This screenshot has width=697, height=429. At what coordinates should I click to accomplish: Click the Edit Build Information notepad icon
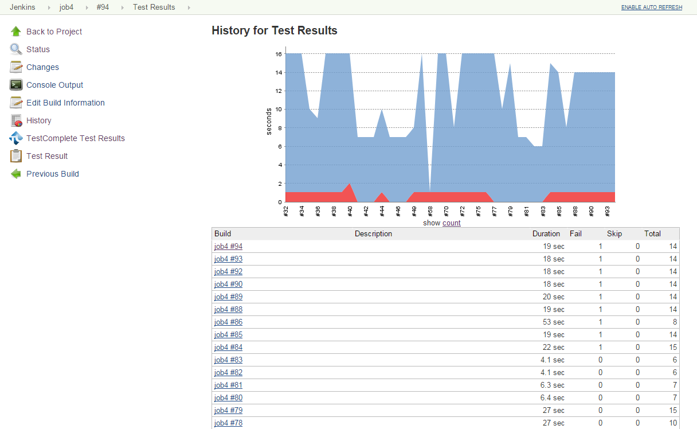16,102
